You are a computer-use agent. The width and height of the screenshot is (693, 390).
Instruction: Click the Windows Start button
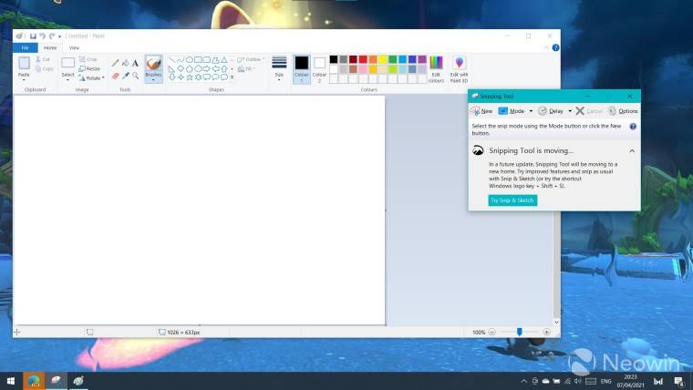11,381
